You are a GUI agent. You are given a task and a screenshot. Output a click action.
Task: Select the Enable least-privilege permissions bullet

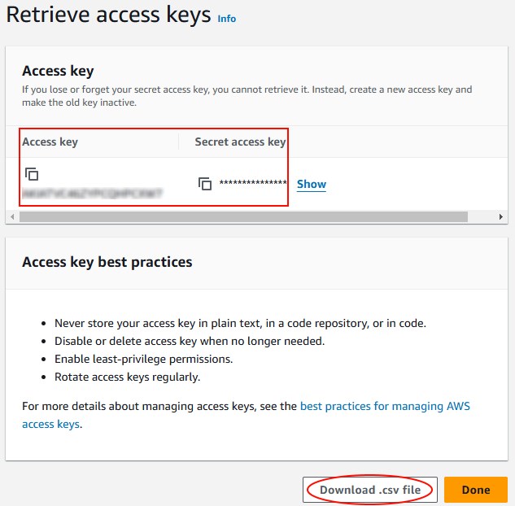[143, 360]
